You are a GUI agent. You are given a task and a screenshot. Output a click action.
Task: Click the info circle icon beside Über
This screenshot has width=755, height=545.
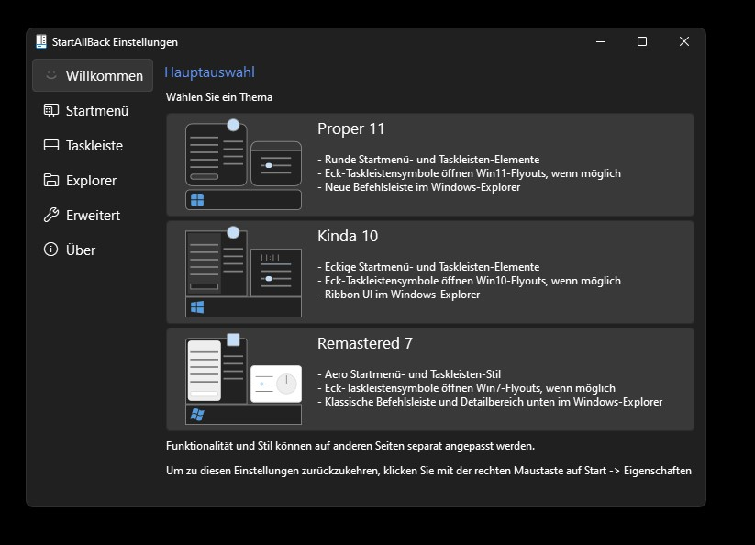click(50, 250)
